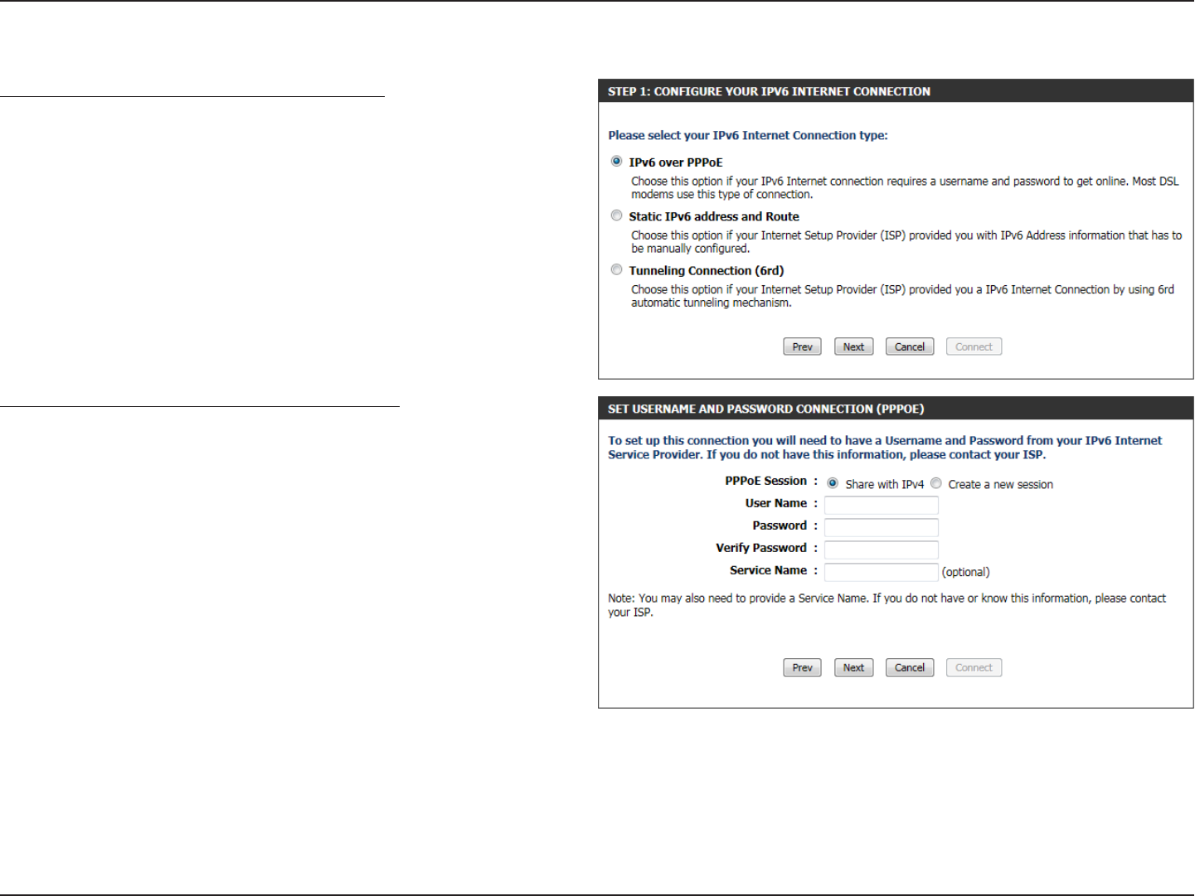Go back with Prev in PPPoE panel
Viewport: 1195px width, 896px height.
point(802,667)
